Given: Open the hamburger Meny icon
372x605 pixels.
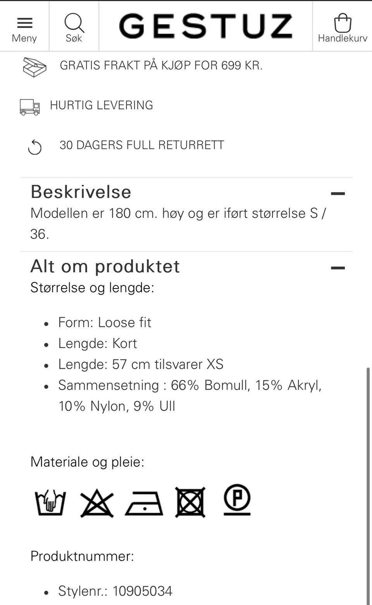Looking at the screenshot, I should pos(24,23).
